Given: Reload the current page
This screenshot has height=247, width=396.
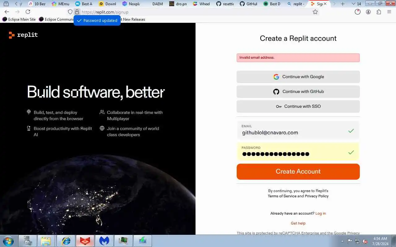Looking at the screenshot, I should (28, 12).
